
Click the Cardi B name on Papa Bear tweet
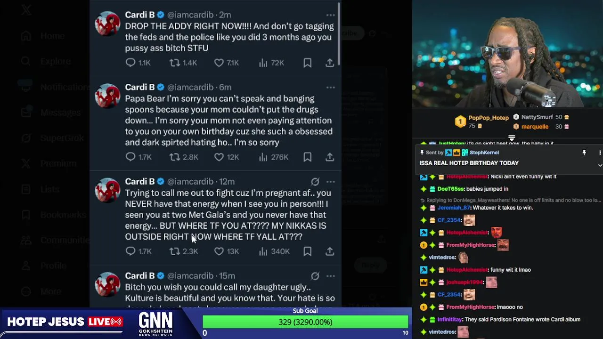140,87
